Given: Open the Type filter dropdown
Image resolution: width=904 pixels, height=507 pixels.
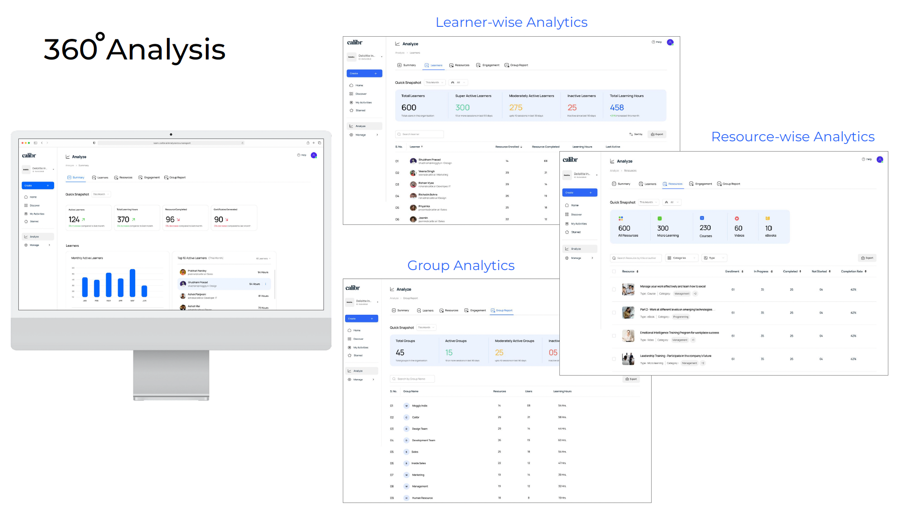Looking at the screenshot, I should [x=714, y=258].
